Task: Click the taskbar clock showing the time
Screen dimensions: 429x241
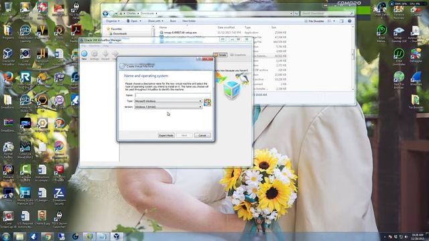Action: 417,236
